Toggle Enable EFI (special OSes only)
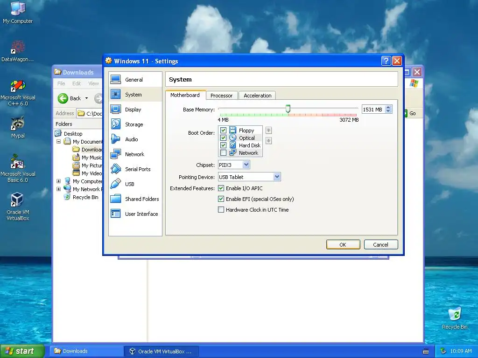 pyautogui.click(x=221, y=199)
